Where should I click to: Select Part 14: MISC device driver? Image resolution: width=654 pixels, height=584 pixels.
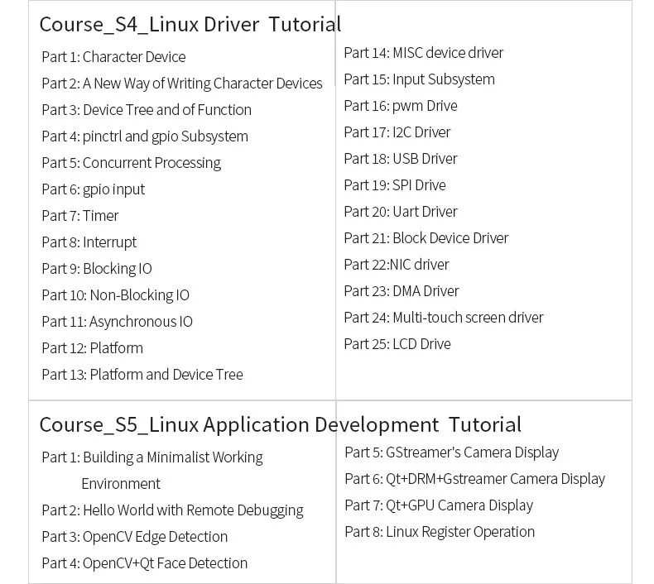423,53
